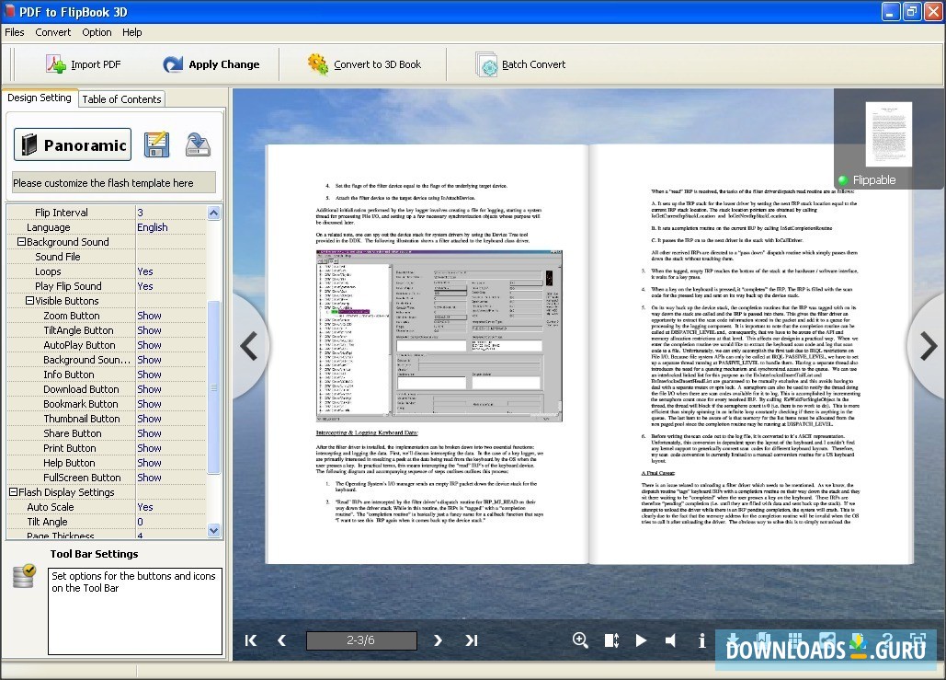
Task: Click the settings list scroll down arrow
Action: [213, 530]
